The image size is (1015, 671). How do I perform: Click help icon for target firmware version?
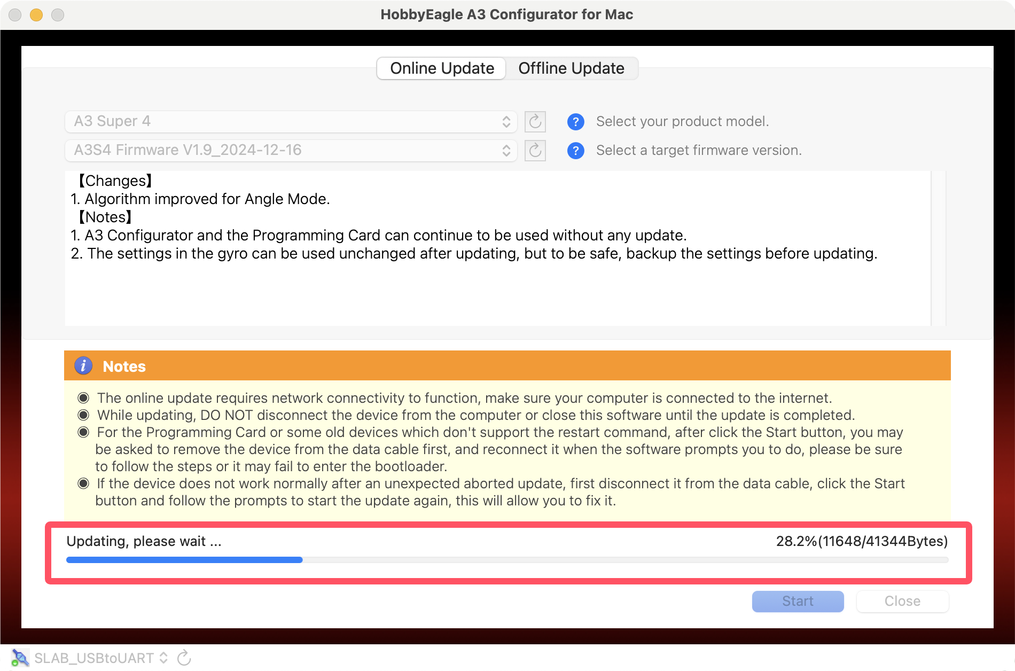pos(575,151)
